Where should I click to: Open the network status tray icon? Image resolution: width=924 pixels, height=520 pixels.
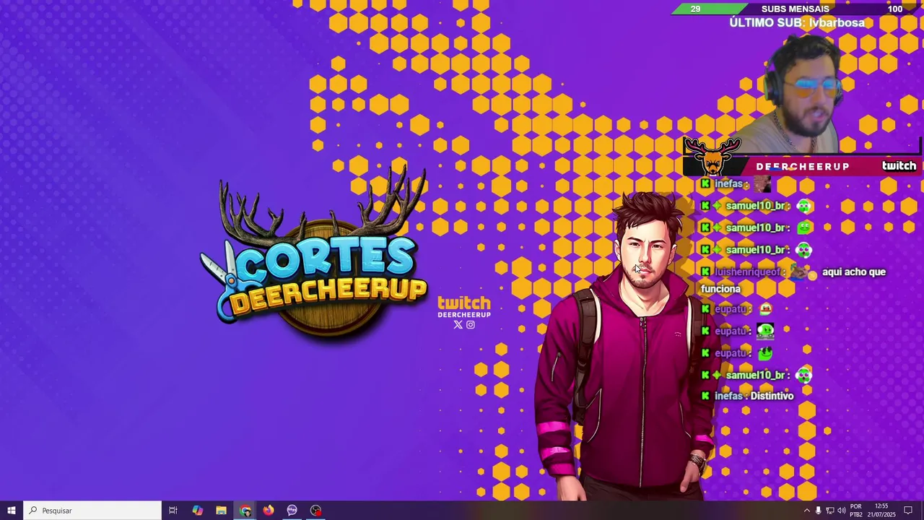pos(829,511)
